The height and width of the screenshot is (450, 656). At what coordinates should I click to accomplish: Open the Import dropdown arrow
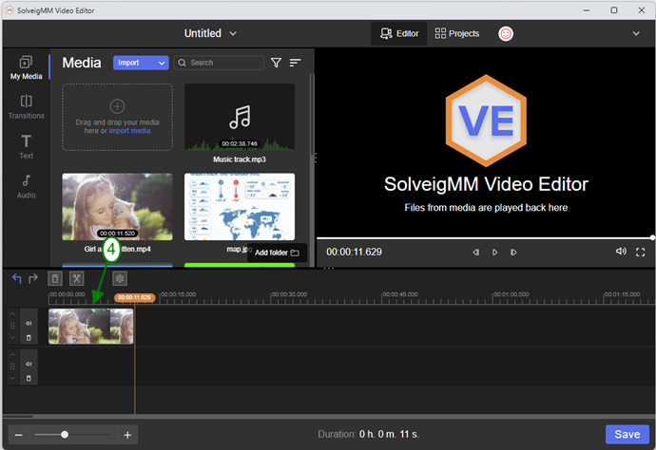pyautogui.click(x=162, y=63)
